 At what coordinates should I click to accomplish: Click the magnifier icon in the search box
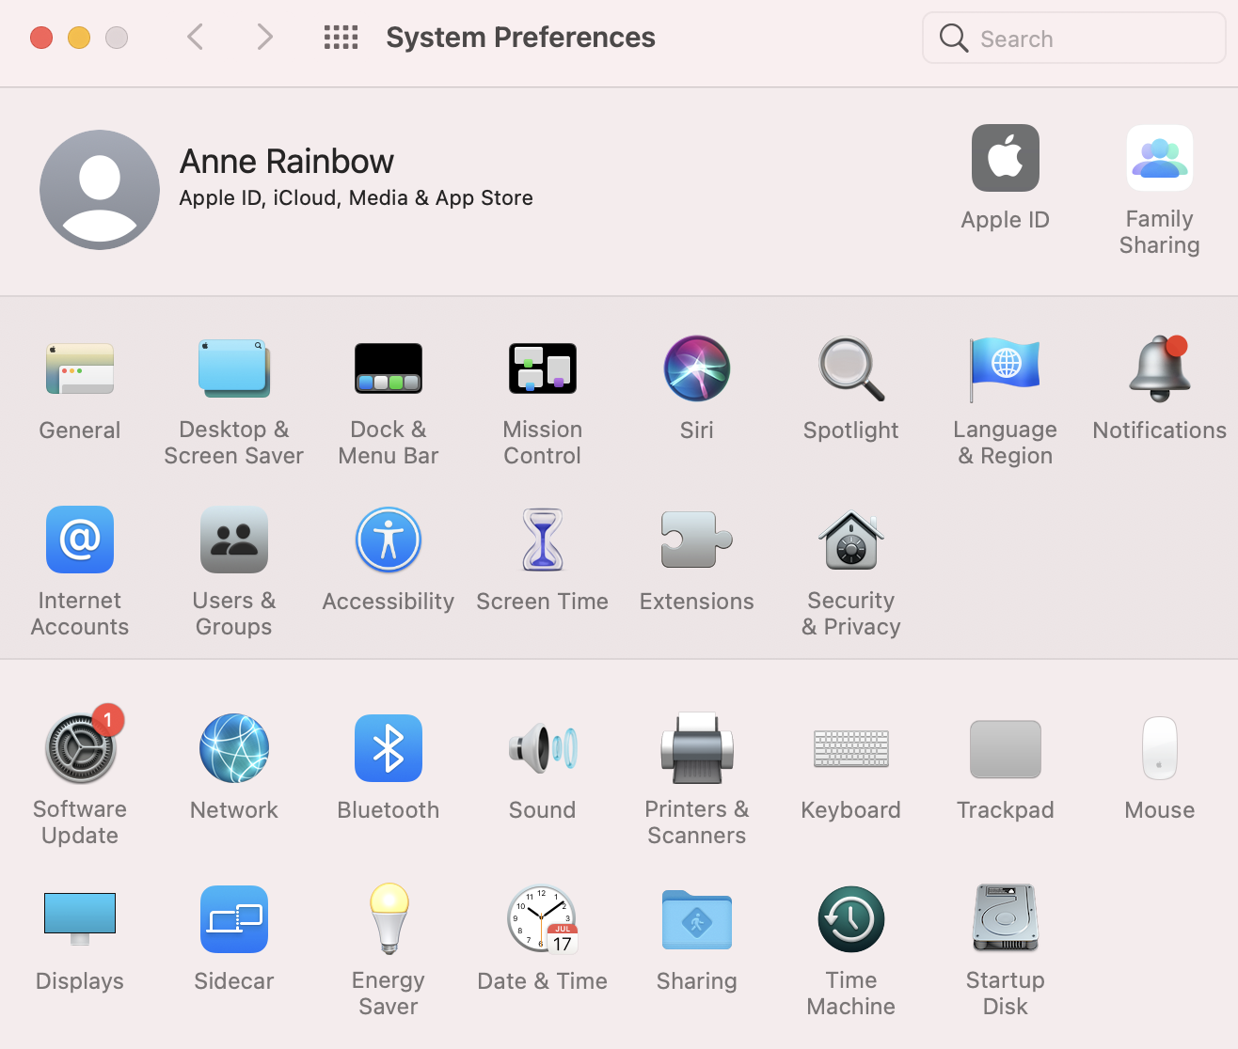(x=954, y=38)
